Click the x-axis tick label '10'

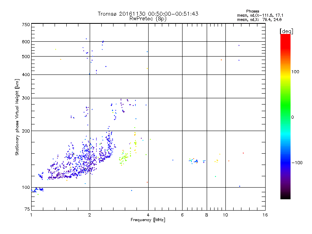click(225, 215)
